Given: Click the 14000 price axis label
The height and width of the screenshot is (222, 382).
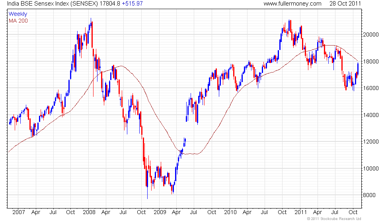Looking at the screenshot, I should coord(371,115).
